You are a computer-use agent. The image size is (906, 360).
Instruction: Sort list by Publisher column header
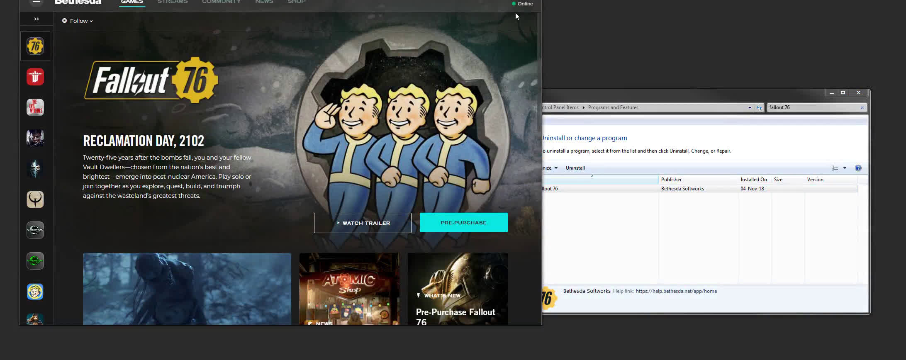click(x=671, y=180)
